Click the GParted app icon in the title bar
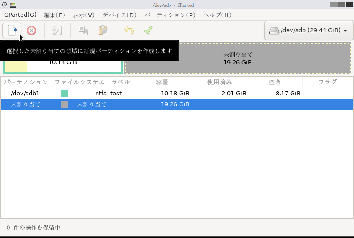 click(x=13, y=5)
